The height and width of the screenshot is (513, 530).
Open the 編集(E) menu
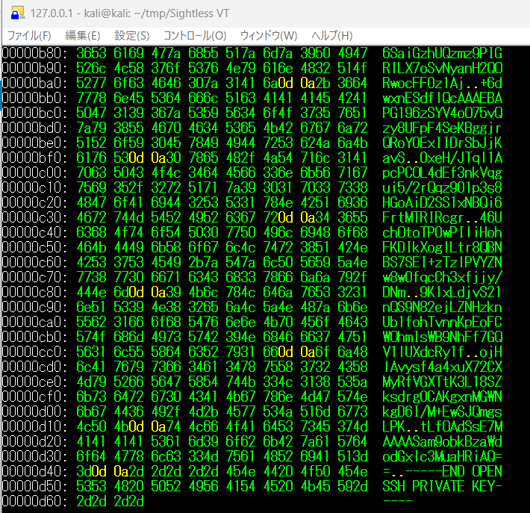(x=82, y=36)
